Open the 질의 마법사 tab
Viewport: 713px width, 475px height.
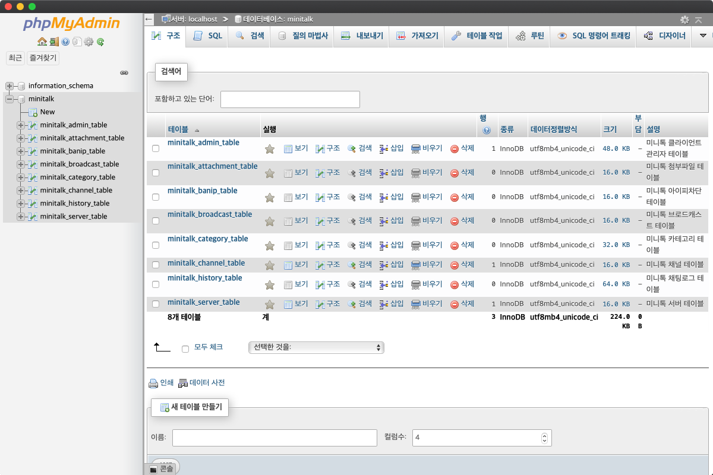(302, 36)
